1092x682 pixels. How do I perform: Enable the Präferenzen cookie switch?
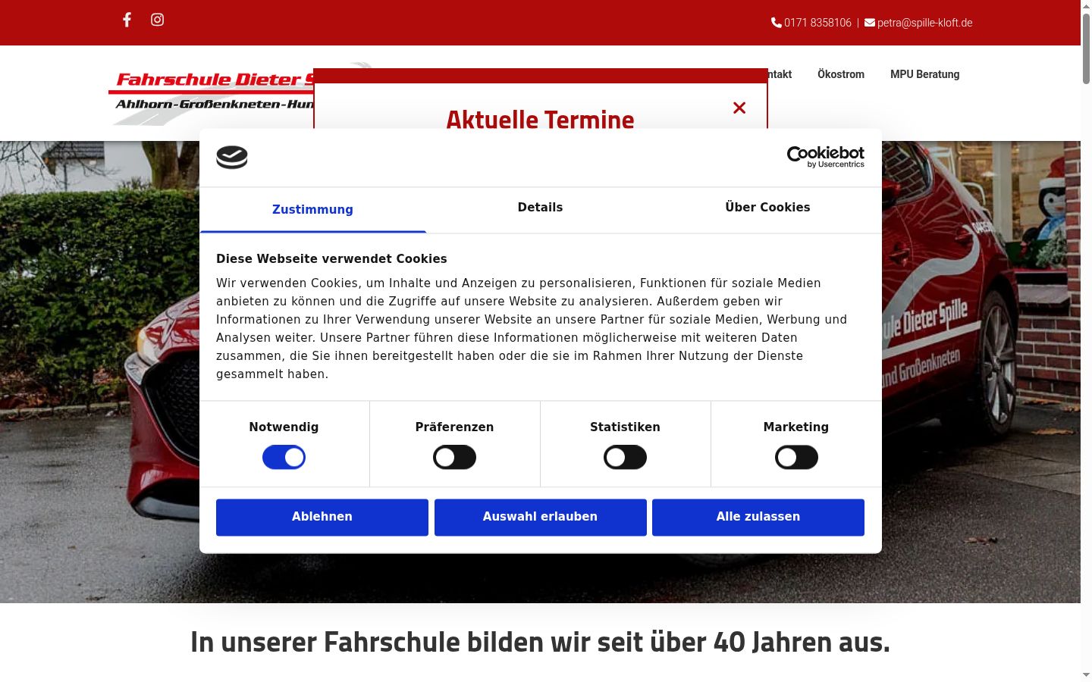coord(454,457)
